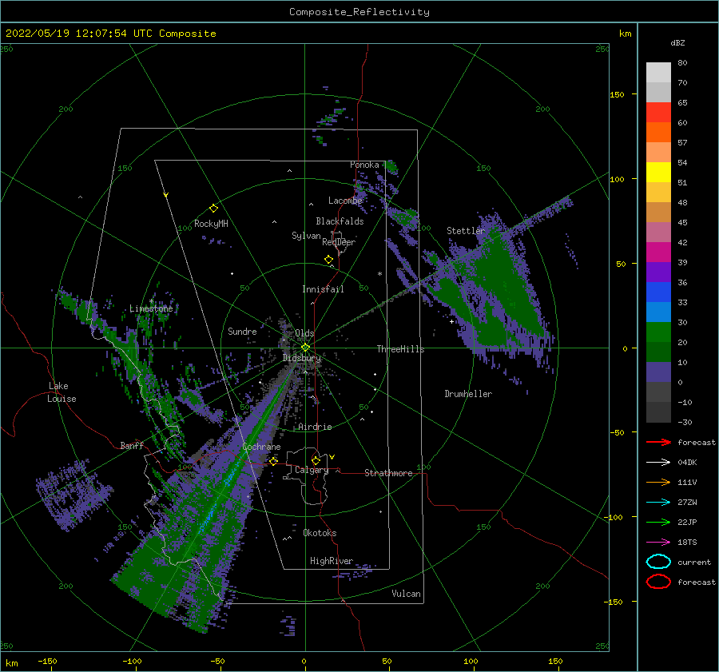The width and height of the screenshot is (719, 672).
Task: Click the Calgary city label
Action: [x=312, y=470]
